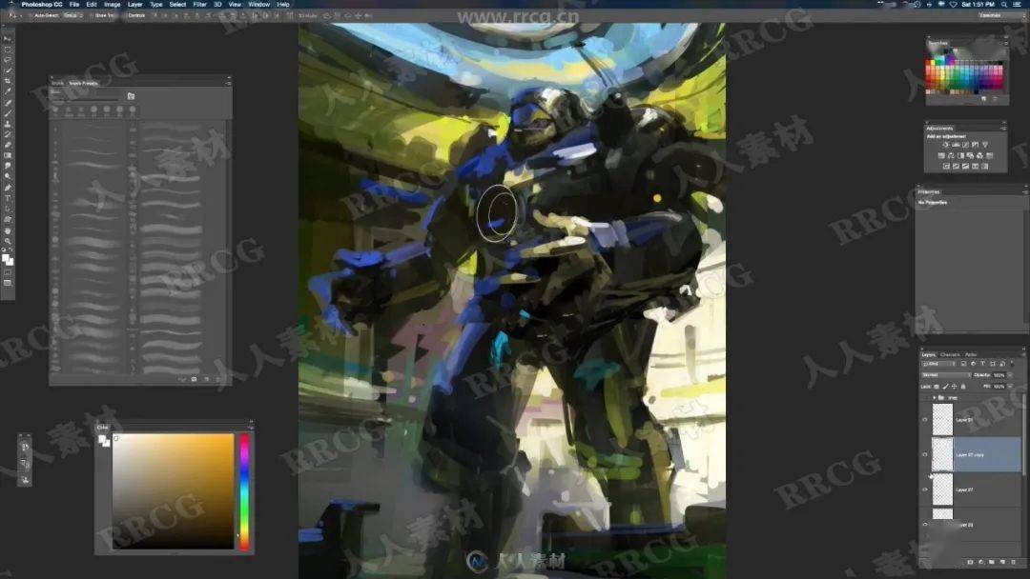The height and width of the screenshot is (579, 1030).
Task: Hide the Layer 27 copy layer
Action: 925,455
